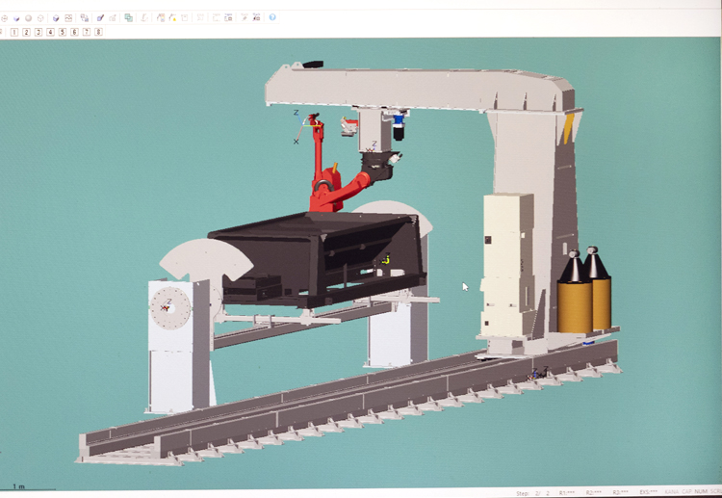Click the overlapping green squares icon

[x=128, y=17]
